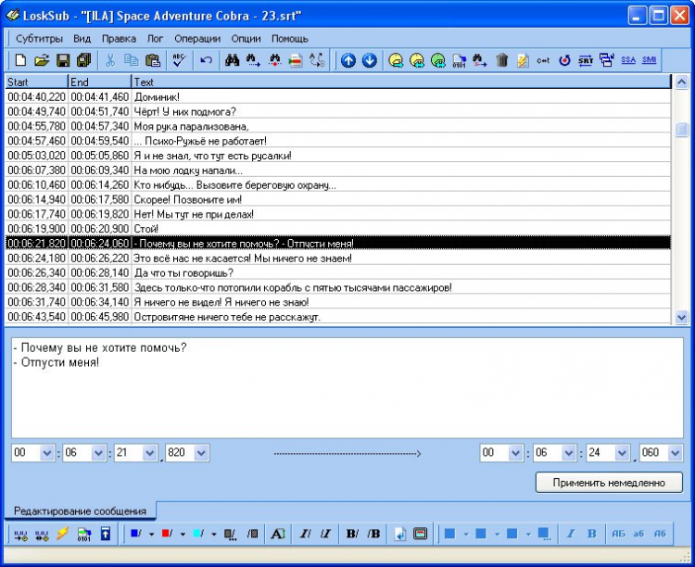Click the bold open tag 'B/' icon

pyautogui.click(x=352, y=534)
